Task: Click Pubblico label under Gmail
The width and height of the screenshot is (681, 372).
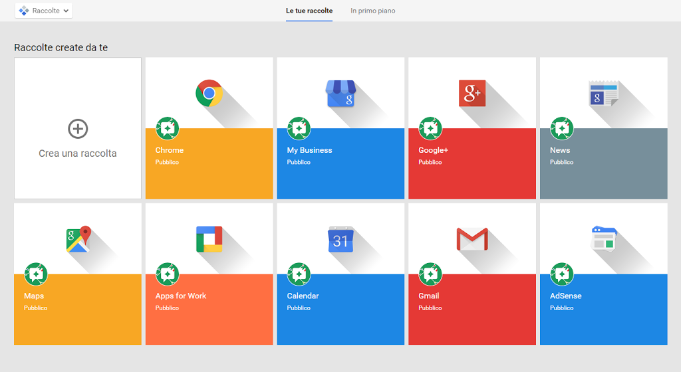Action: (430, 308)
